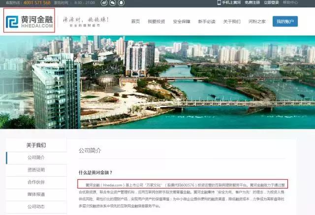Switch to 资质证明 sidebar tab
The width and height of the screenshot is (315, 215).
click(36, 170)
